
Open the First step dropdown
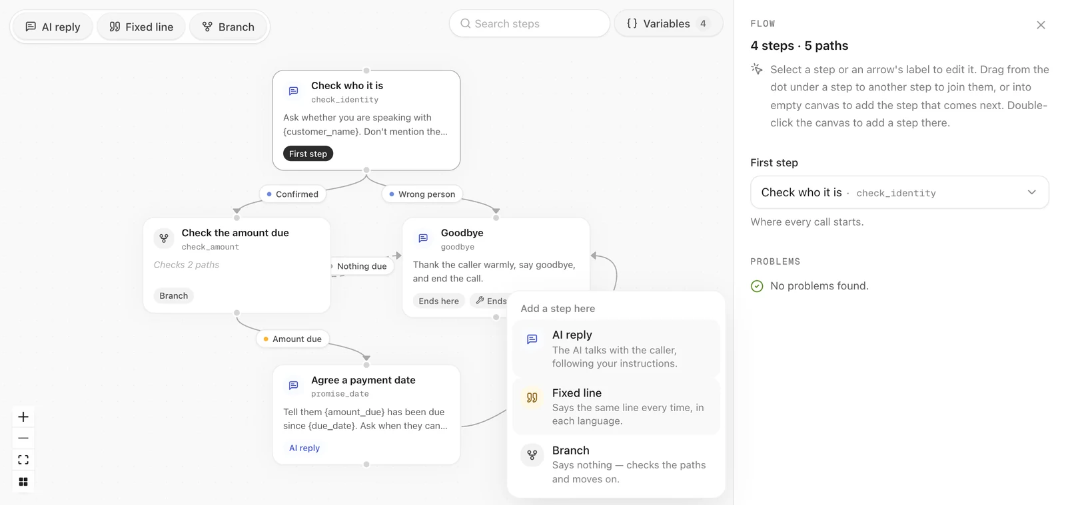899,192
